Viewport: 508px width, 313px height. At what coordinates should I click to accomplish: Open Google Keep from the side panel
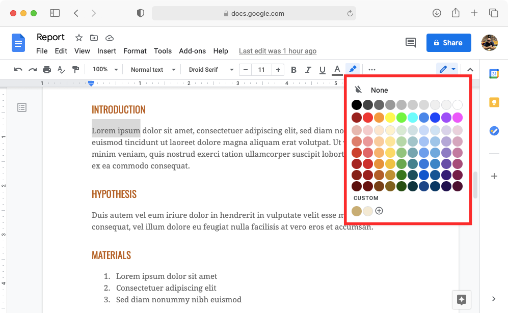pos(493,102)
